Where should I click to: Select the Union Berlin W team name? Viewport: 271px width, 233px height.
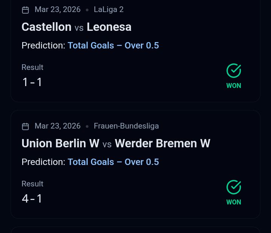tap(60, 144)
